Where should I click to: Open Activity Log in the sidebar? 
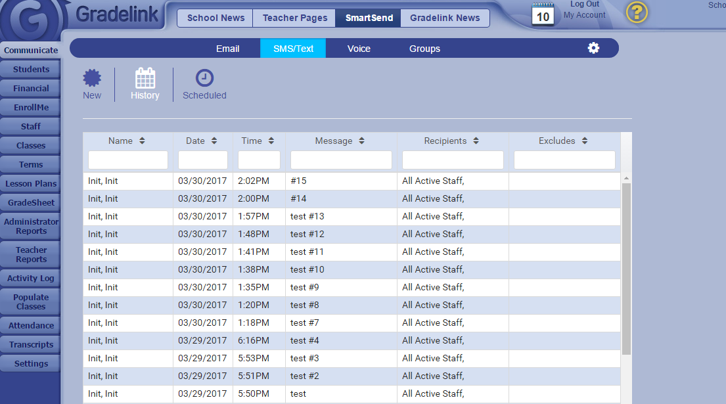31,278
